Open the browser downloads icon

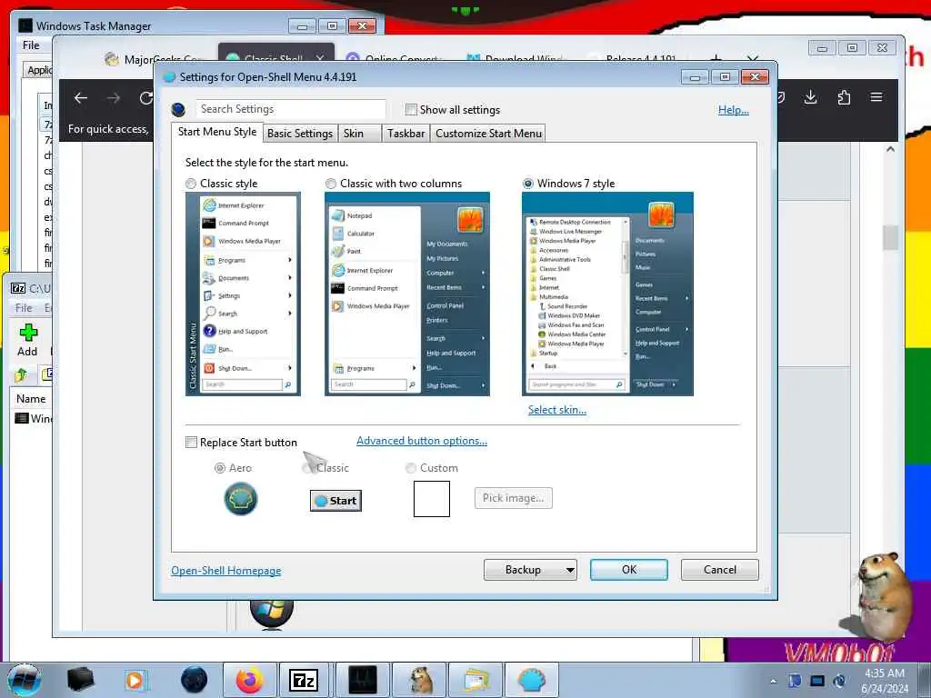pyautogui.click(x=810, y=97)
